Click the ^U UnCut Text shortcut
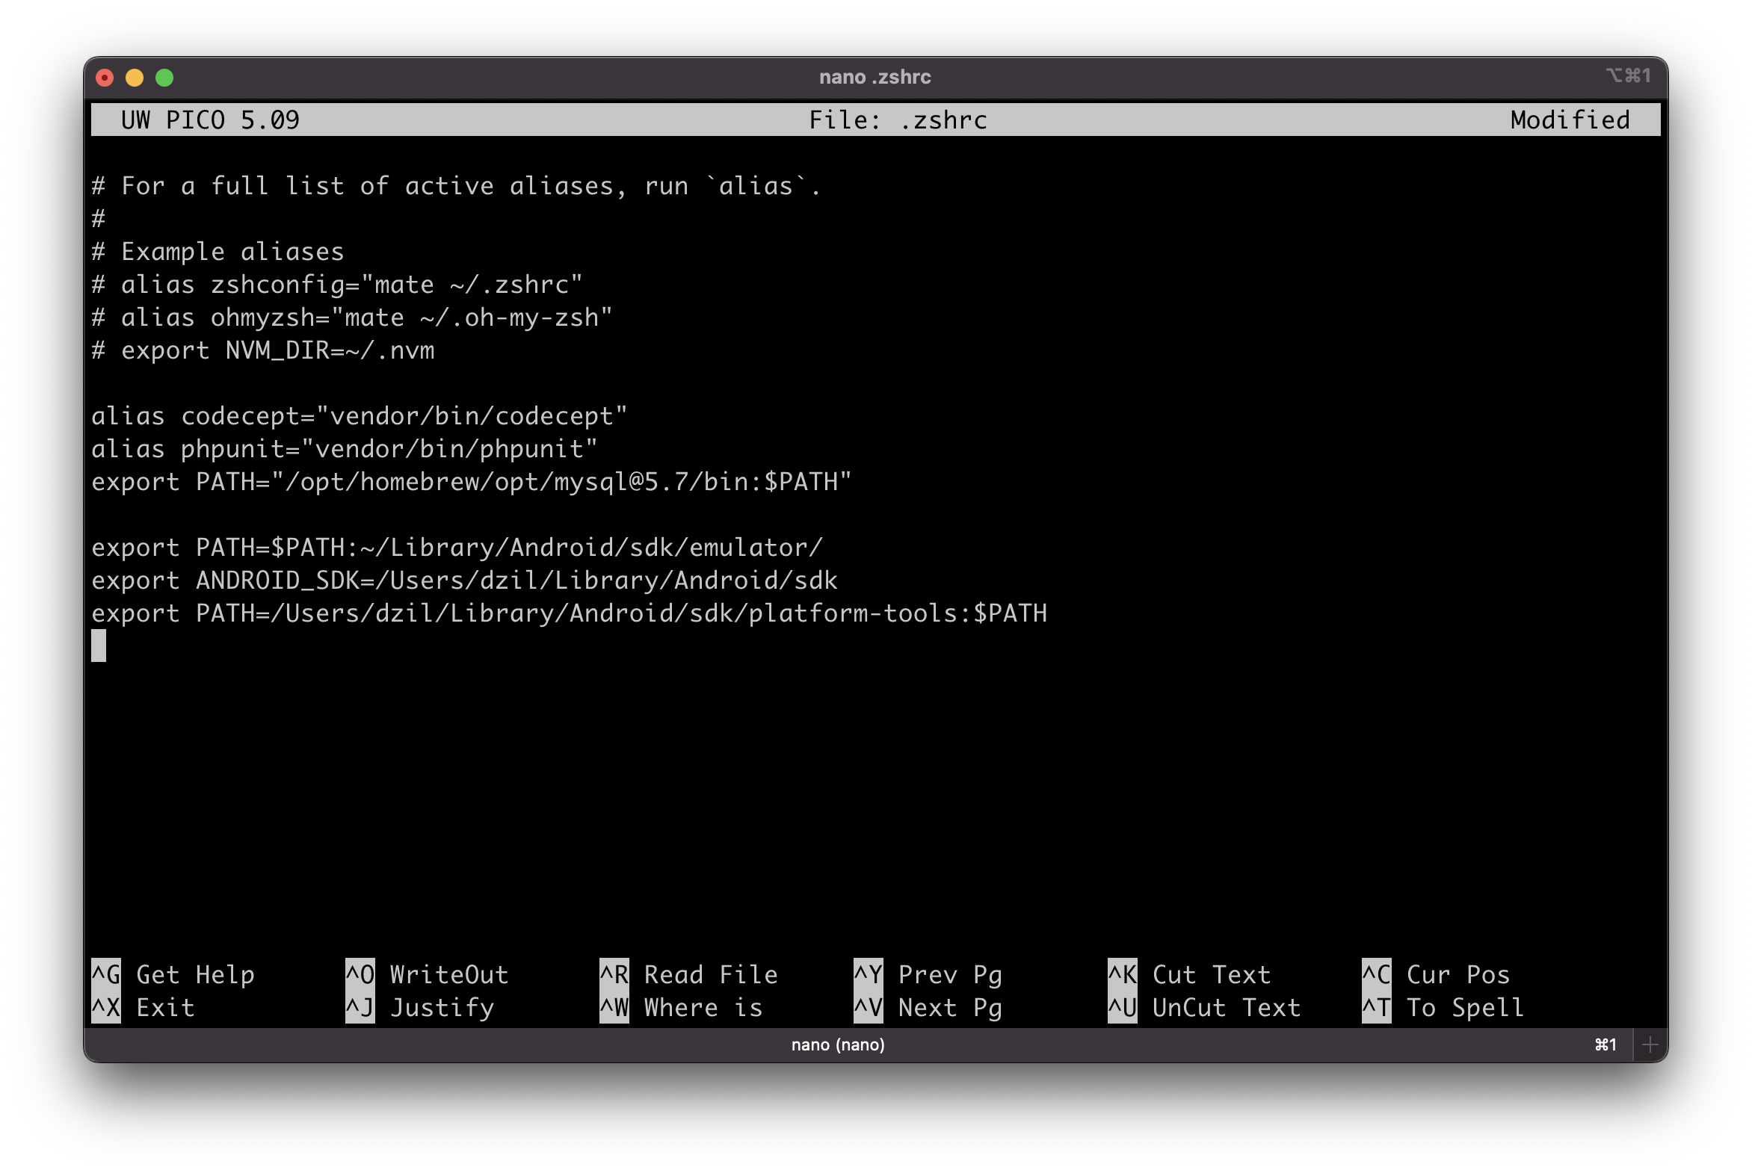1752x1173 pixels. point(1203,1007)
